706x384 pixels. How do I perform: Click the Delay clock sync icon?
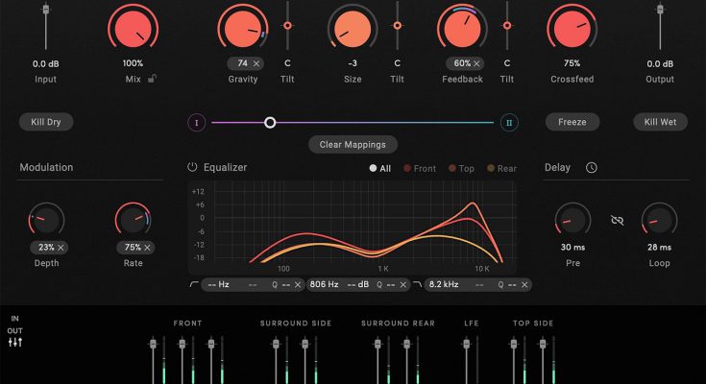[591, 167]
